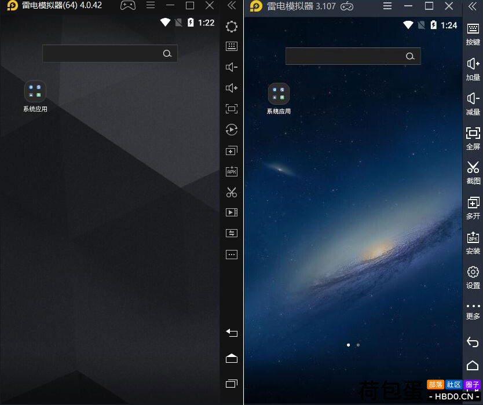The image size is (483, 405).
Task: Click search box in 4.0.42 emulator
Action: coord(109,54)
